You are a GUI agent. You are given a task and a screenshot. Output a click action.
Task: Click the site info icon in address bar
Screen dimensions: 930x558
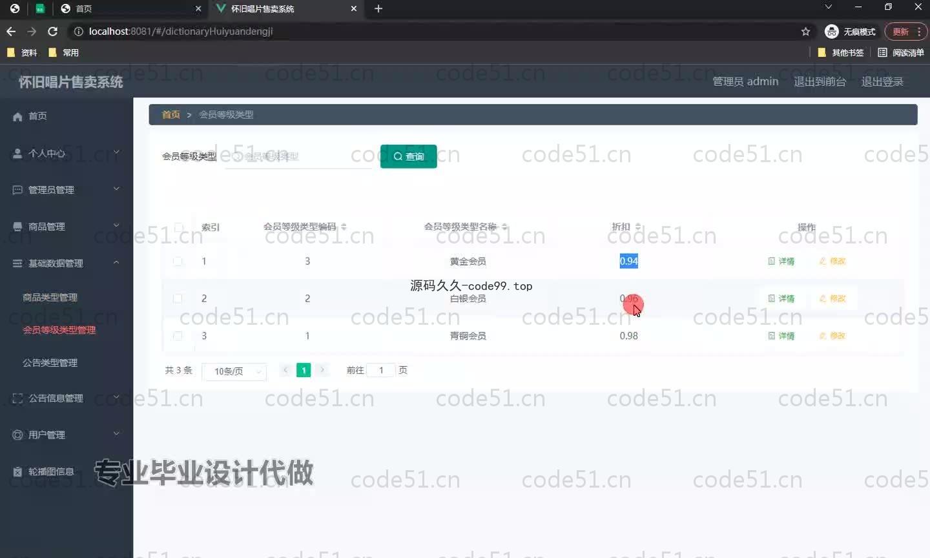pyautogui.click(x=78, y=32)
